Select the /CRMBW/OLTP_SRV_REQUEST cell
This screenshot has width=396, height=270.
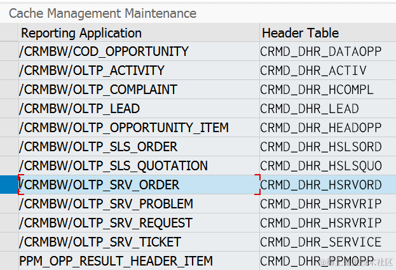click(x=139, y=223)
